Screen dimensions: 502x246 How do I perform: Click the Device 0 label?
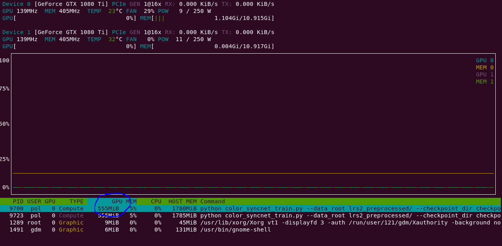coord(16,4)
